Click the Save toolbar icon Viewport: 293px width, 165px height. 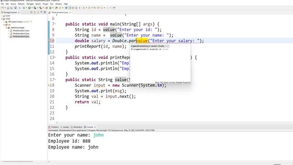click(x=8, y=8)
